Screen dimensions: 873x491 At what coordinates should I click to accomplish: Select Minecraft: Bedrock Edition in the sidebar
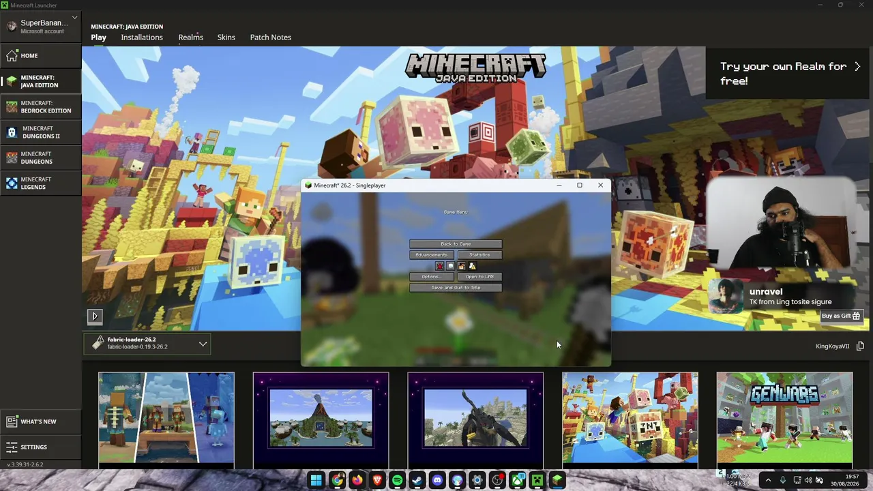pyautogui.click(x=41, y=107)
